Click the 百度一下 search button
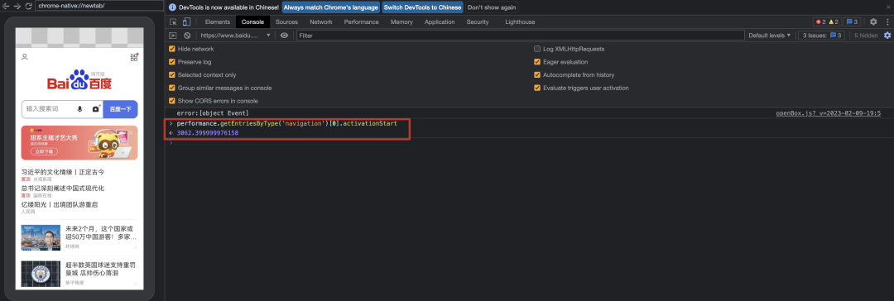The height and width of the screenshot is (301, 894). (120, 109)
